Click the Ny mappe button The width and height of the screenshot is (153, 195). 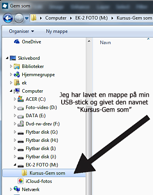coord(57,31)
